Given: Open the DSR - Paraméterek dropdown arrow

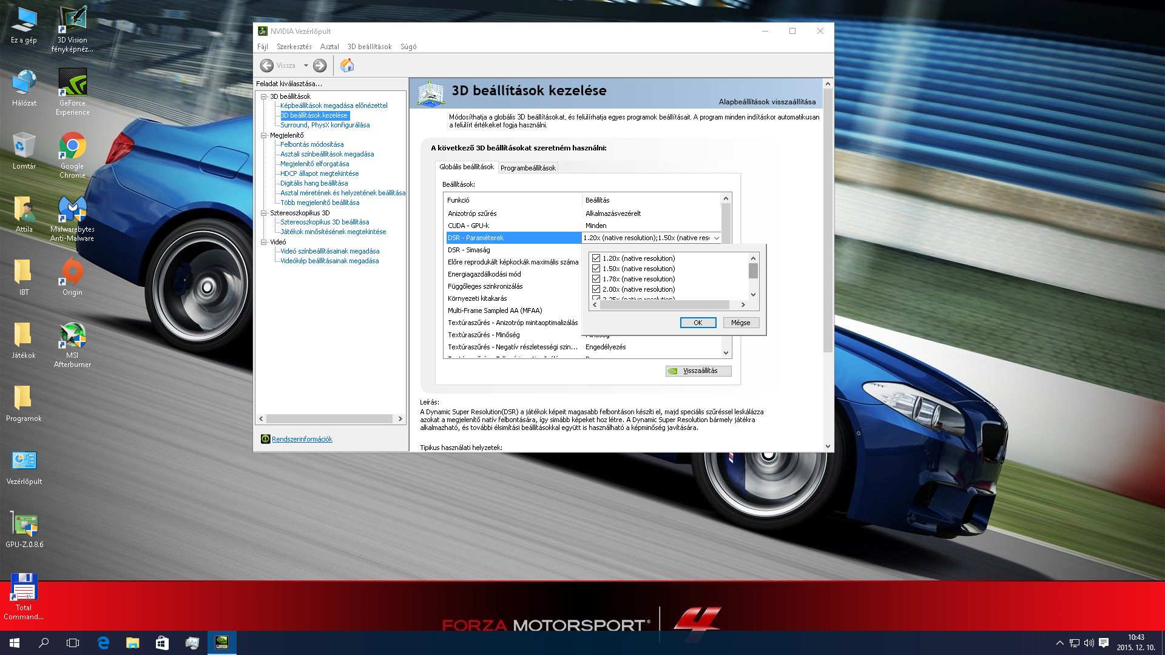Looking at the screenshot, I should tap(716, 238).
